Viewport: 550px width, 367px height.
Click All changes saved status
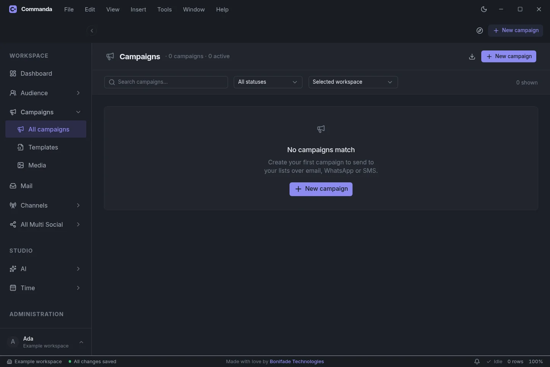click(x=92, y=362)
